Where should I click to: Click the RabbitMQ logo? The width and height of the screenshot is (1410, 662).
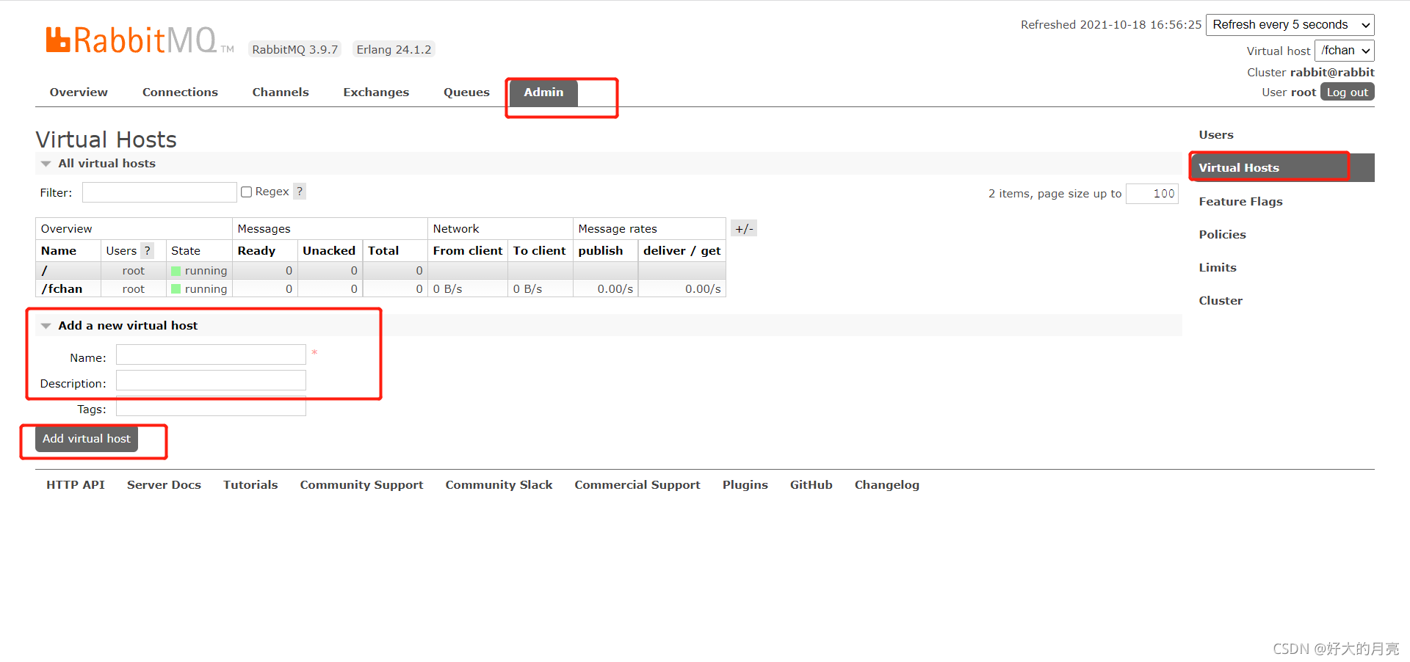point(140,40)
